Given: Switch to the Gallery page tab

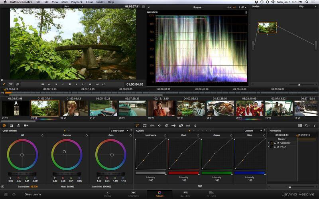Looking at the screenshot, I should point(185,194).
